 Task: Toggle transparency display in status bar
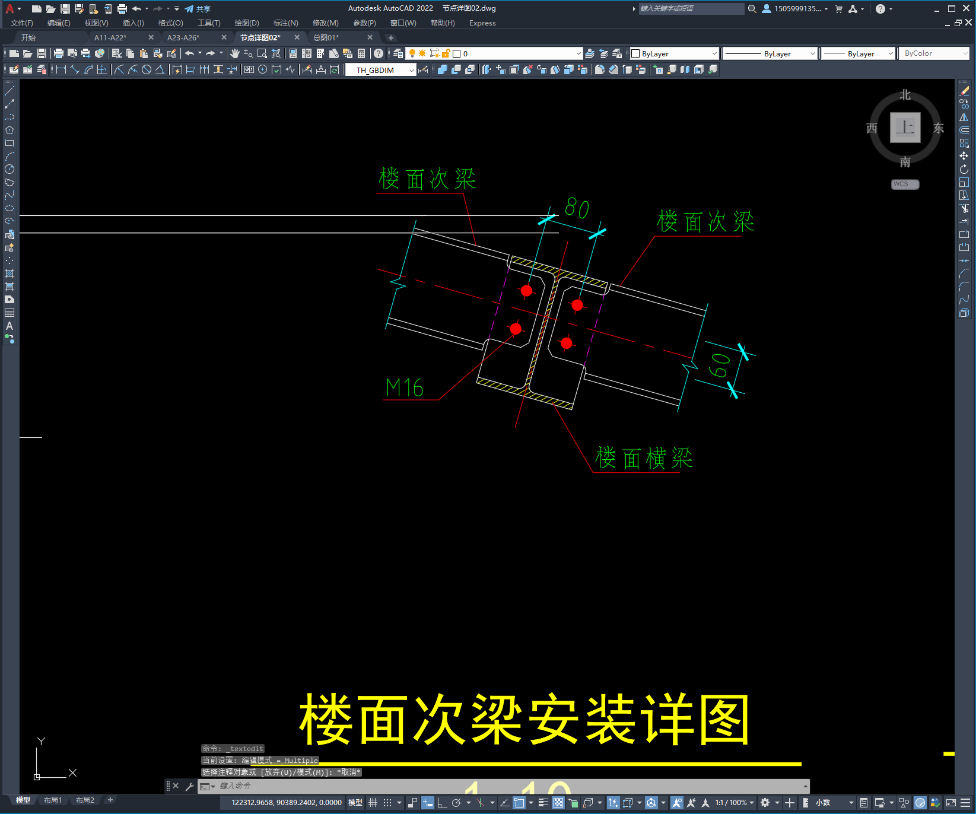point(558,803)
